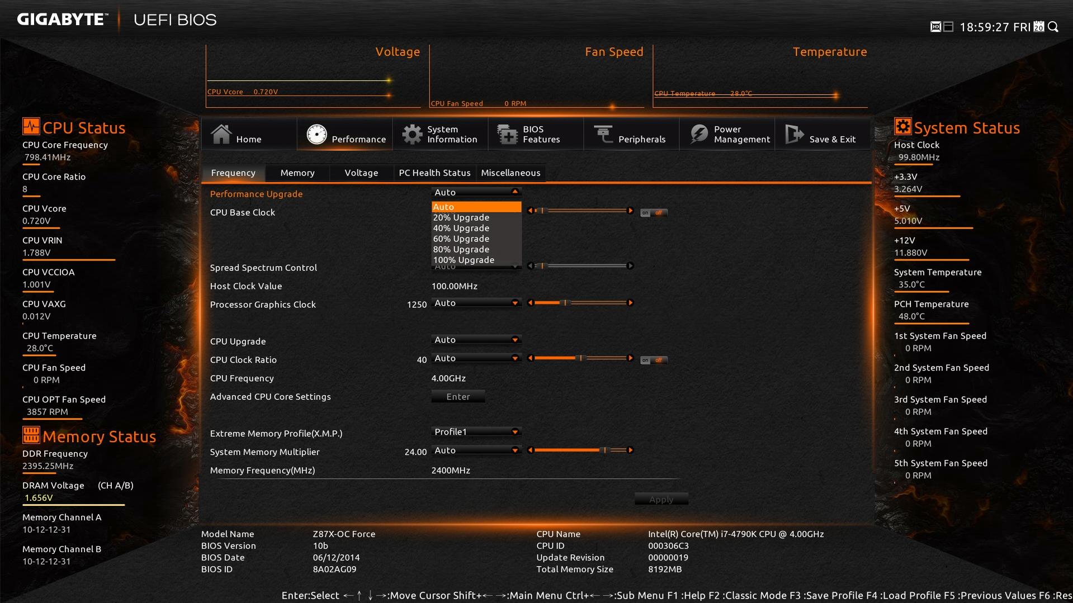Open the Extreme Memory Profile dropdown

pyautogui.click(x=476, y=432)
